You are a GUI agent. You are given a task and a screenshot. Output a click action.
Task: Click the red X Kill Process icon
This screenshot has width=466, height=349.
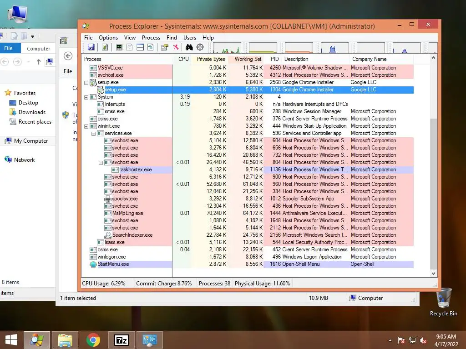pos(176,47)
